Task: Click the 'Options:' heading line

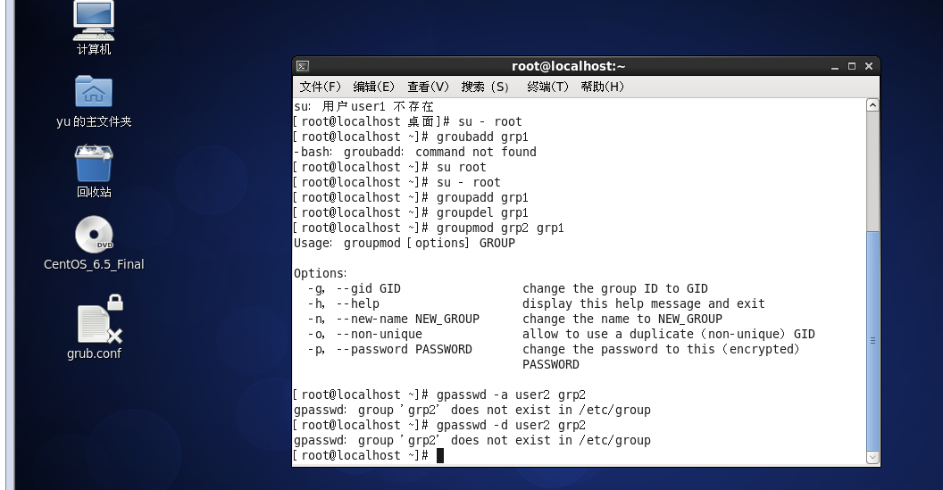Action: 320,273
